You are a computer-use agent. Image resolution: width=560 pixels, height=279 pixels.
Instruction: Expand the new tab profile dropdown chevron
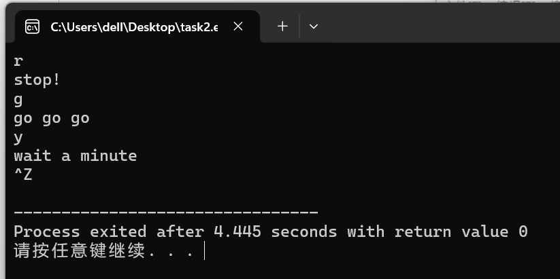click(313, 26)
